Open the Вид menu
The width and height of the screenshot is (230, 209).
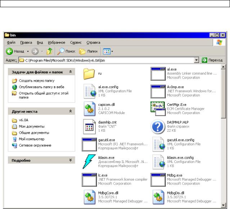pyautogui.click(x=40, y=42)
